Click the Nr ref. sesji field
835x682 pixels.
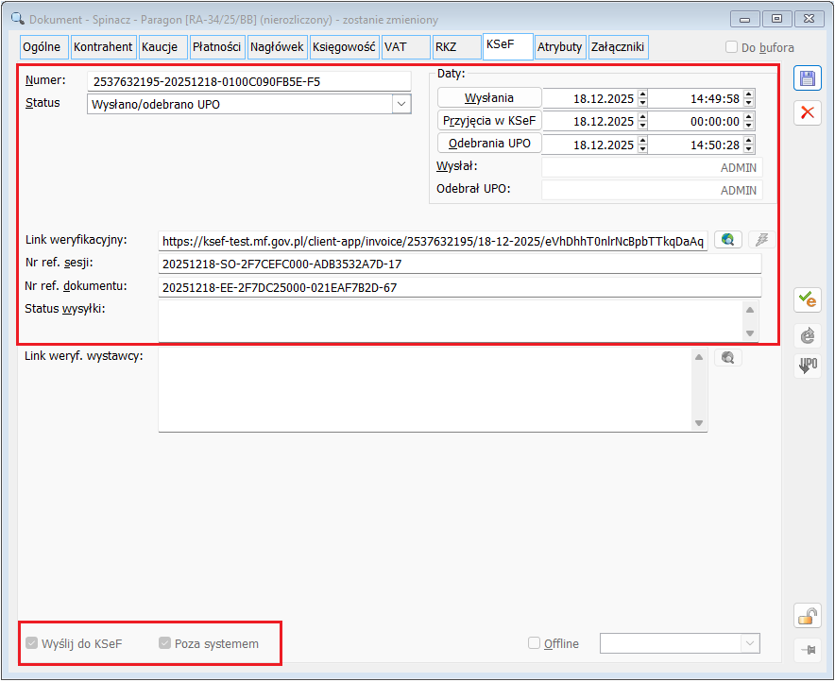point(459,264)
